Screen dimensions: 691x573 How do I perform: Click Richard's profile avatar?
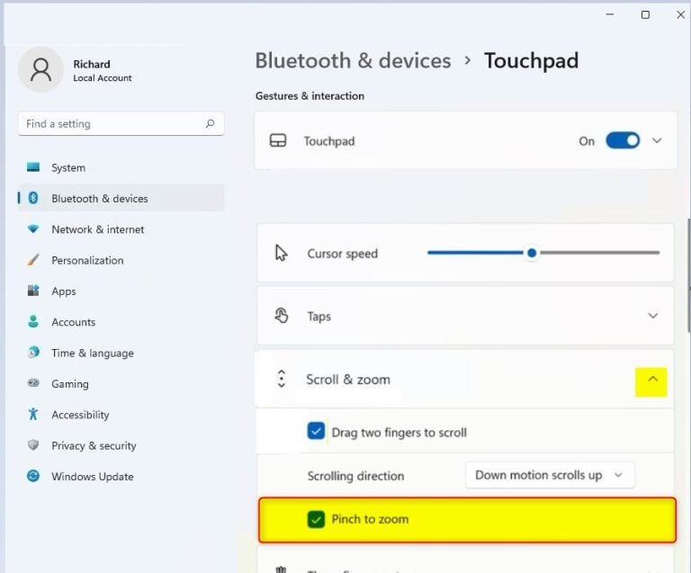(x=41, y=69)
